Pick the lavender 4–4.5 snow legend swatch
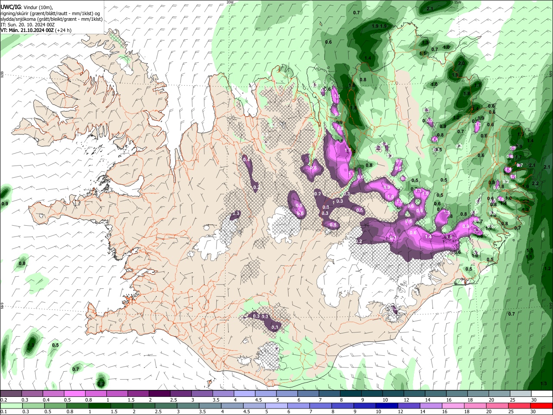 [244, 394]
